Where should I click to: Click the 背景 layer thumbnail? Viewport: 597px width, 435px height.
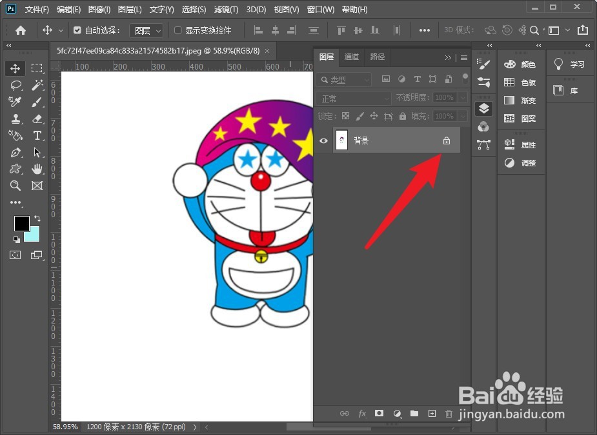pyautogui.click(x=341, y=140)
